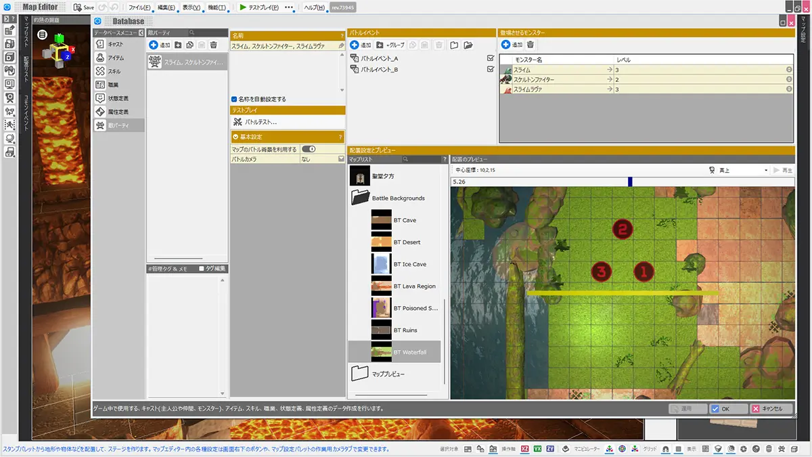Select the スキル (Skill) database category

[114, 71]
